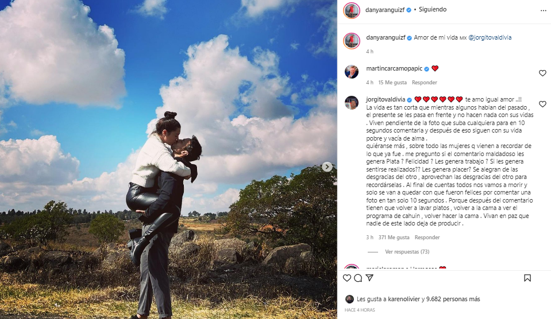
Task: Show the 9.682 personas más likers
Action: [453, 299]
